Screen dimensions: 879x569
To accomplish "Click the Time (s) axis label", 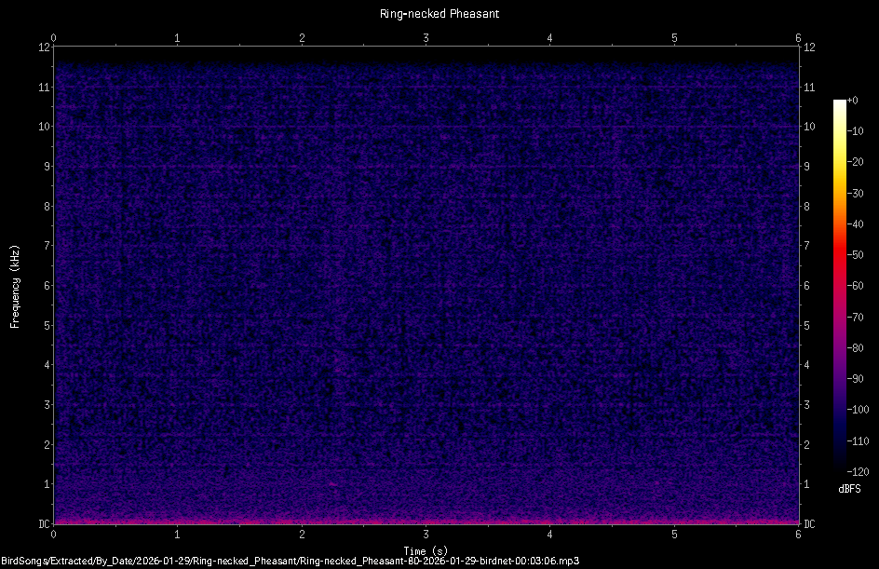I will (x=426, y=550).
